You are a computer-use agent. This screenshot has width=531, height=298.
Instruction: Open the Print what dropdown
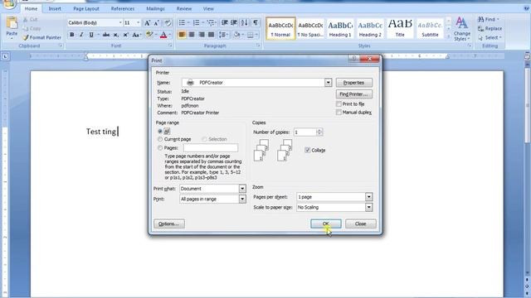point(242,189)
